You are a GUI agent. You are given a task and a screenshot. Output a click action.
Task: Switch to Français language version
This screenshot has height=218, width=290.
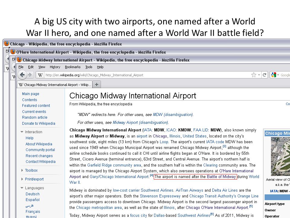(x=33, y=212)
